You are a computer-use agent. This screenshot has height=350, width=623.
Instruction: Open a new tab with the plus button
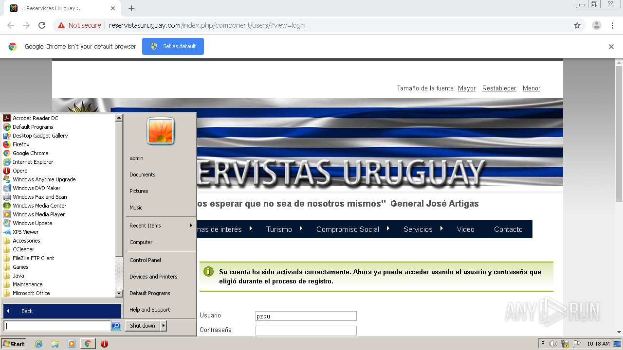click(131, 8)
